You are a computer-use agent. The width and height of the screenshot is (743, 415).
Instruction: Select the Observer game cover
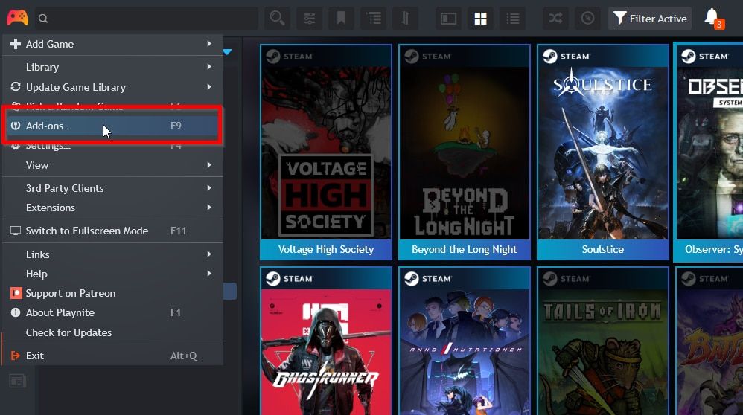[709, 152]
